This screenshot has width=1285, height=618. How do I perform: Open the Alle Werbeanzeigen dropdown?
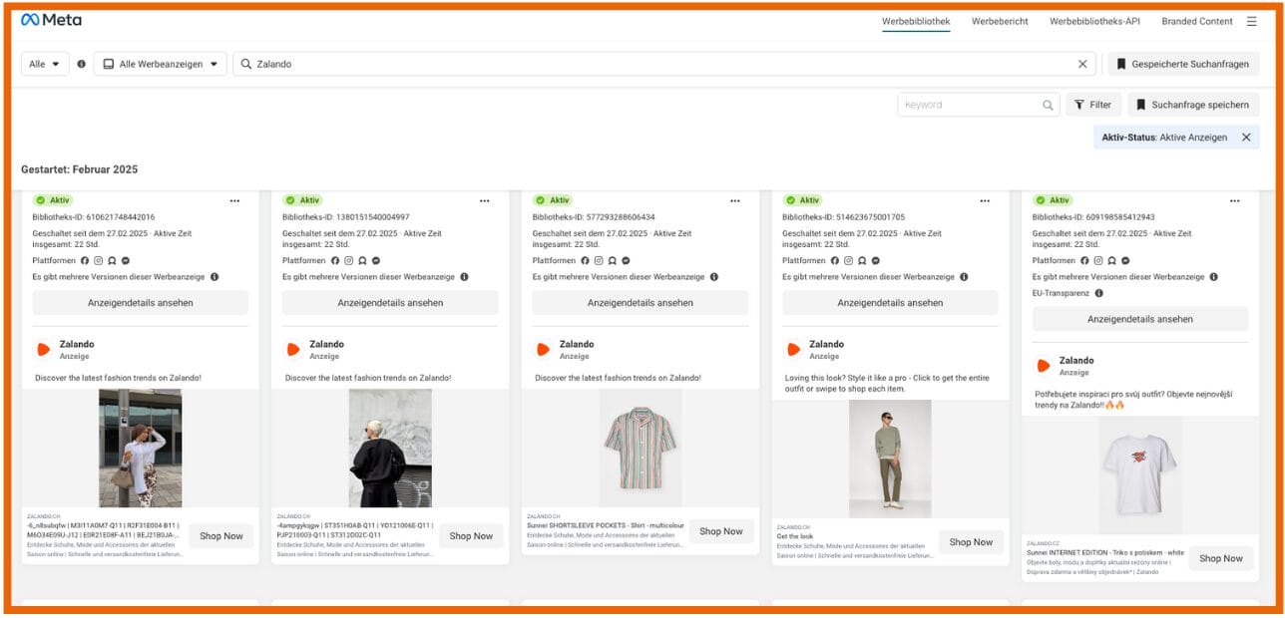[161, 64]
